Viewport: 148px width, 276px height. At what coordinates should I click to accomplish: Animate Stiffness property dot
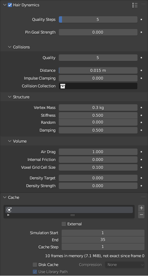click(141, 115)
